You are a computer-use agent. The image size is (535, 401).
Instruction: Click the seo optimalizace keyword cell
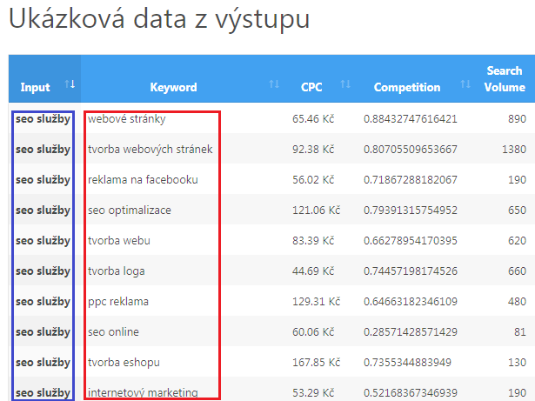pos(130,211)
